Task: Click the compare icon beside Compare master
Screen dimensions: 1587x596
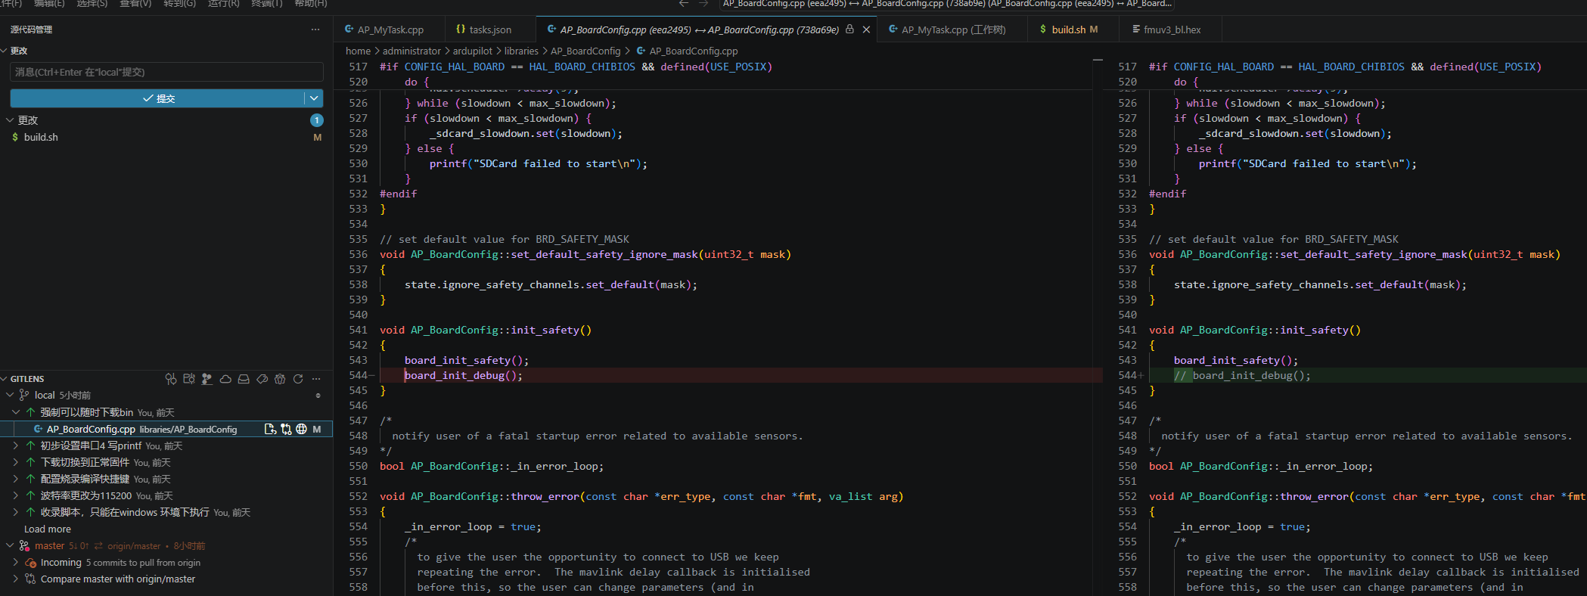Action: (x=30, y=579)
